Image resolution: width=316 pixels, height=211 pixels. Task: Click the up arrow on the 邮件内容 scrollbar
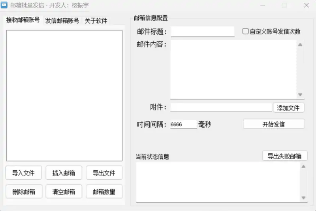point(300,45)
